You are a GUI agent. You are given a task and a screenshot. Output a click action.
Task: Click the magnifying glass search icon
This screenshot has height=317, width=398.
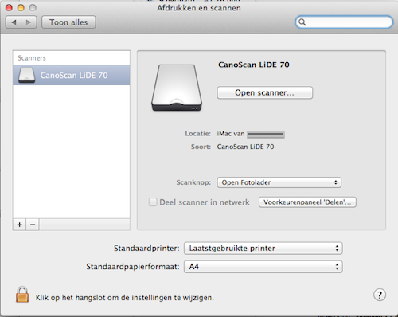click(x=302, y=22)
